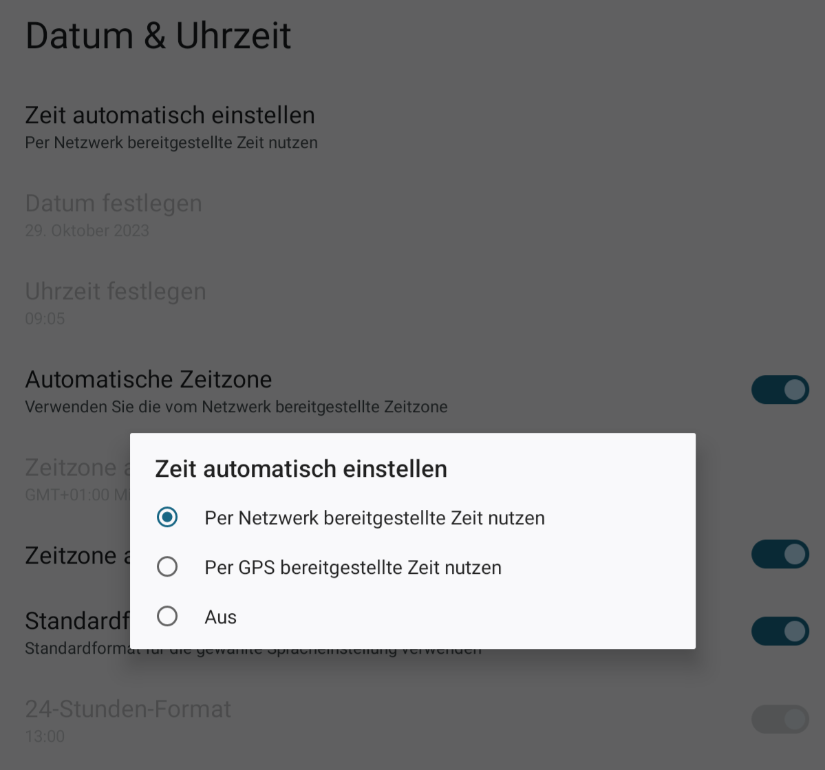Click the '24-Stunden-Format' row title
The image size is (825, 770).
click(x=128, y=709)
